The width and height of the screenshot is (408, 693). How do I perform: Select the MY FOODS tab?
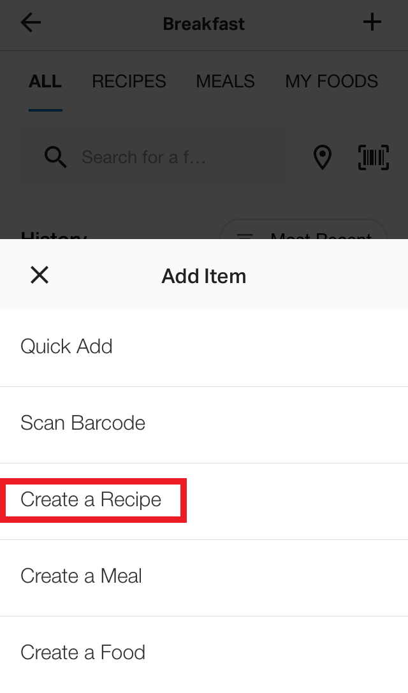(331, 82)
